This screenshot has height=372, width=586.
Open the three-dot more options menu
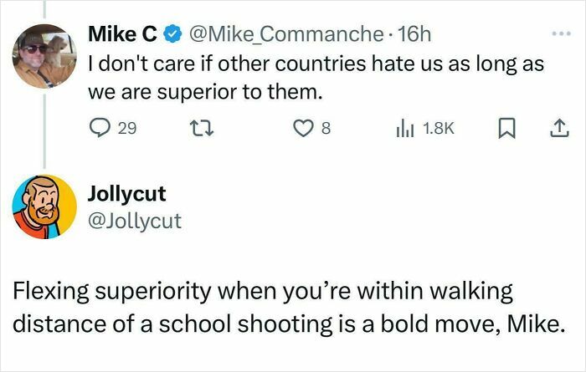(x=562, y=33)
